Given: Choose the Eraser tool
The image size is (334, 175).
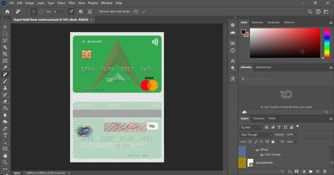Looking at the screenshot, I should pos(5,101).
